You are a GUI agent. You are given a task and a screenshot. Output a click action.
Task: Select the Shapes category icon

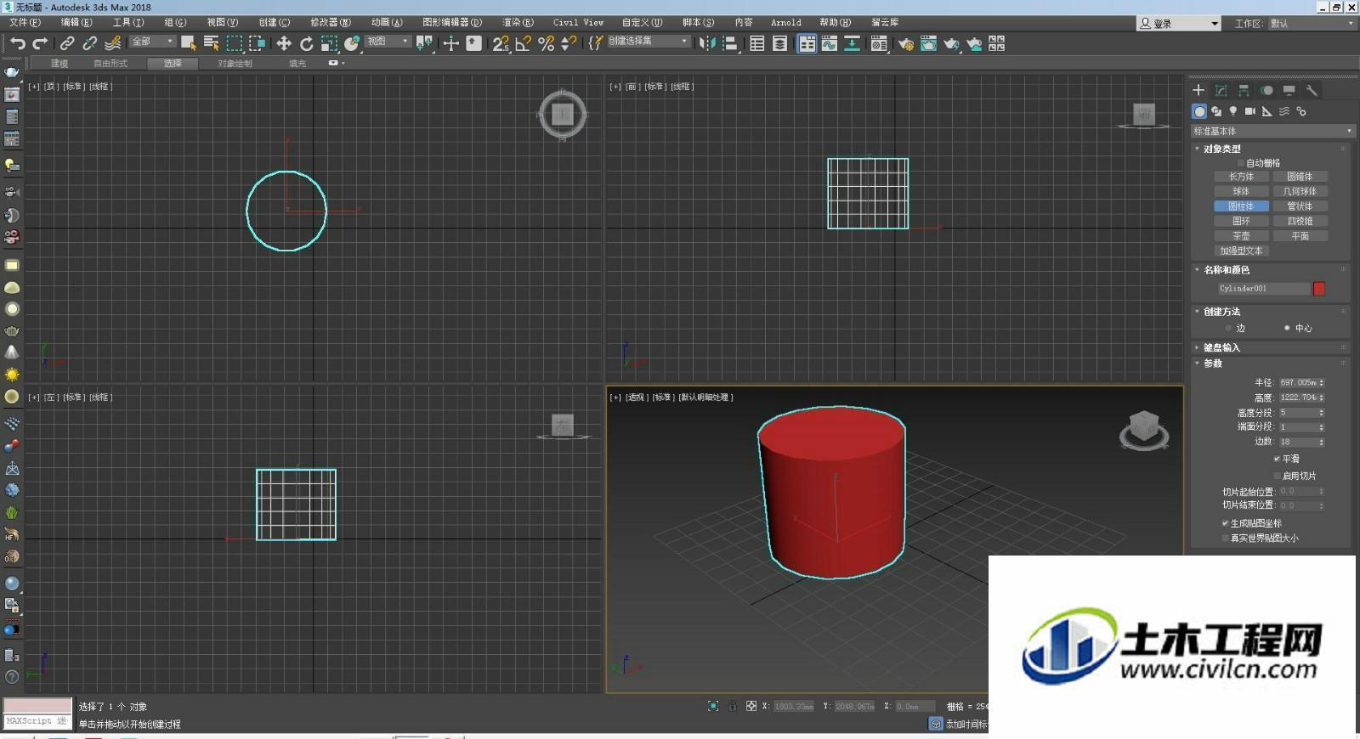pos(1216,111)
